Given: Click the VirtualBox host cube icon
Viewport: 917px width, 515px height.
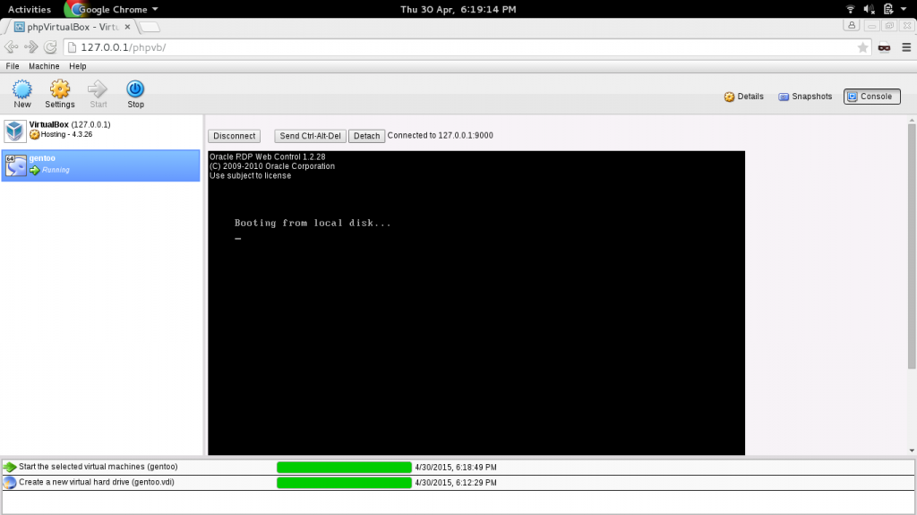Looking at the screenshot, I should pyautogui.click(x=15, y=131).
